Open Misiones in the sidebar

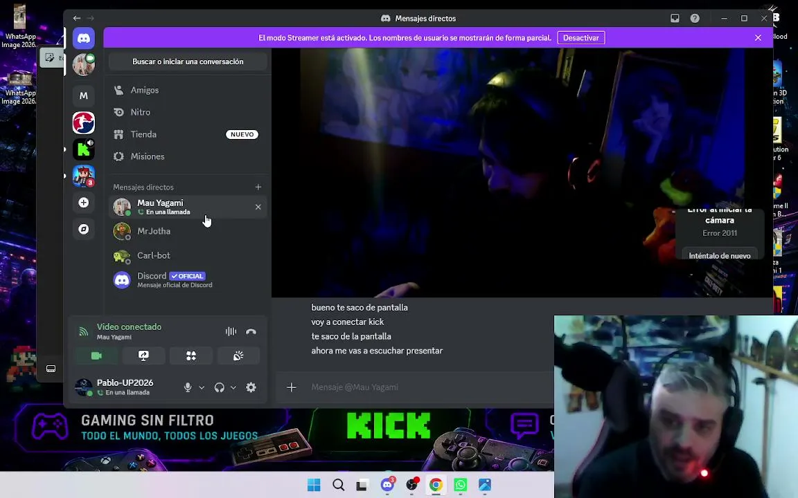point(188,156)
